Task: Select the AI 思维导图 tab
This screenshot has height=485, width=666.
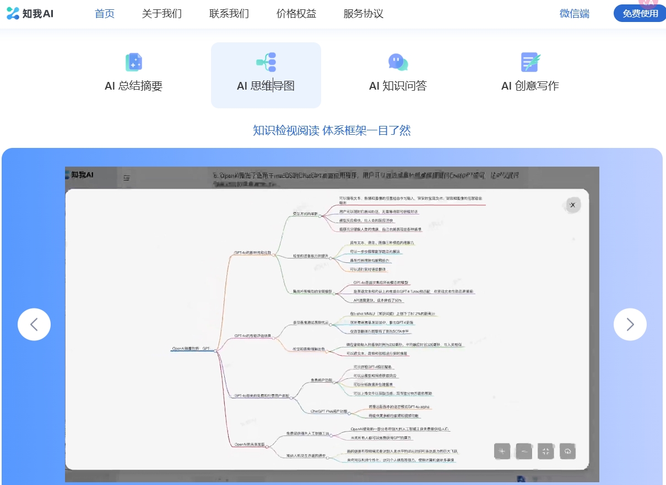Action: [266, 75]
